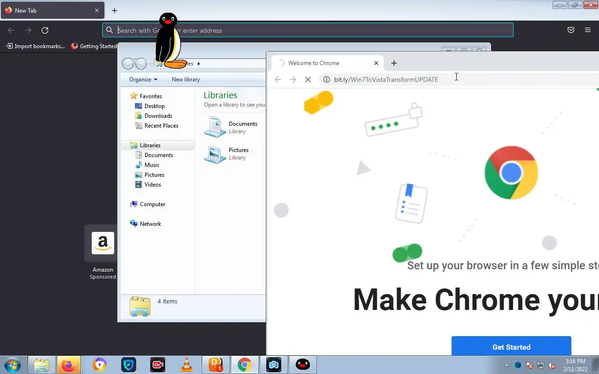
Task: Select the Welcome to Chrome tab
Action: tap(328, 63)
